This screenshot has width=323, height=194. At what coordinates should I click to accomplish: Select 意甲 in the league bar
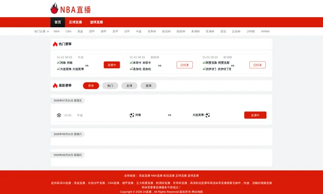pos(115,31)
